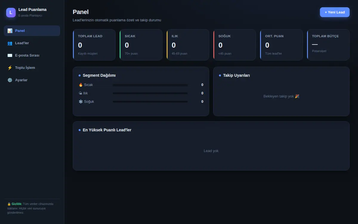Screen dimensions: 358x224
Task: Click the Lead'ler people icon
Action: 10,43
